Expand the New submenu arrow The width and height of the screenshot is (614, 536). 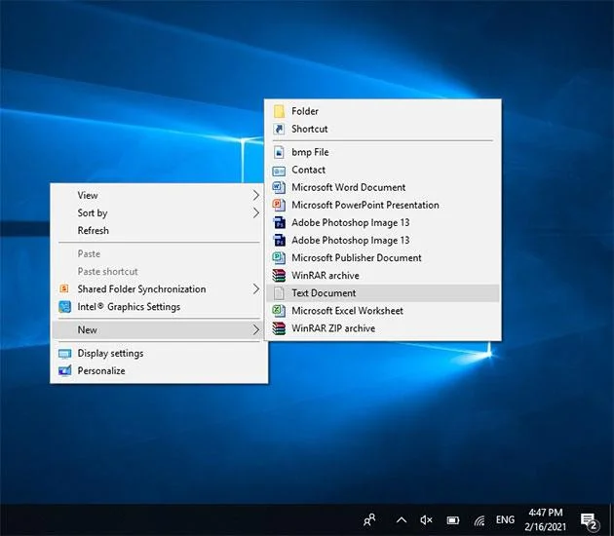(255, 329)
